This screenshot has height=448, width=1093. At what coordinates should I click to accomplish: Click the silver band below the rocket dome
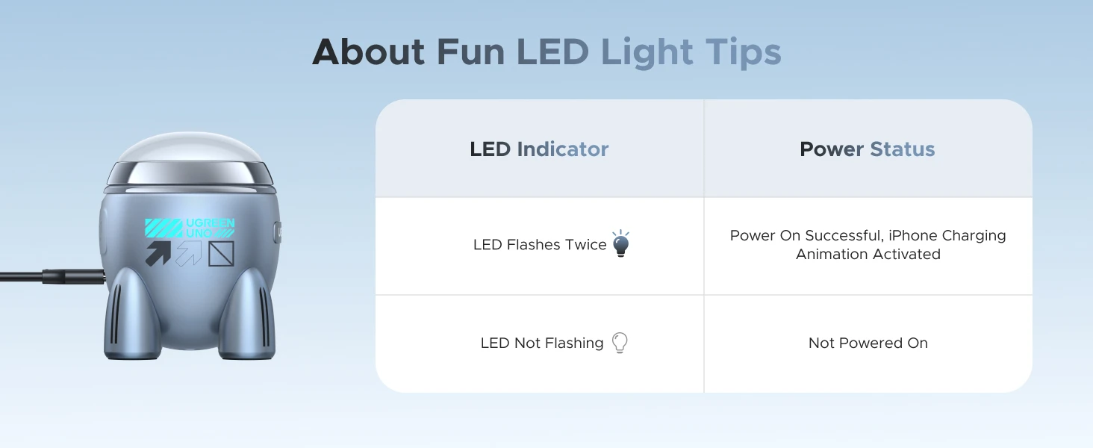click(x=189, y=175)
